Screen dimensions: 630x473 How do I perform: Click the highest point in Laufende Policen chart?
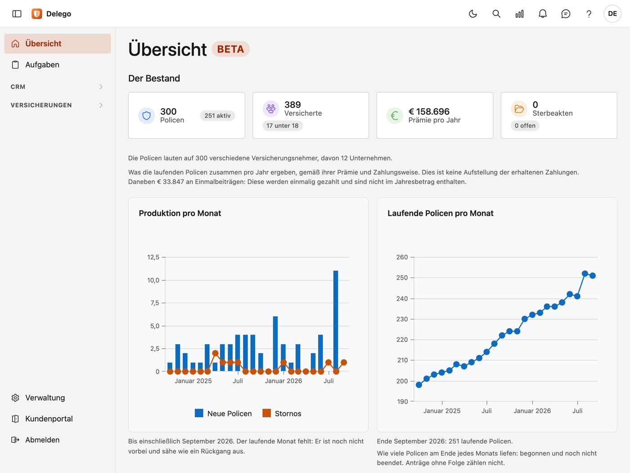585,274
